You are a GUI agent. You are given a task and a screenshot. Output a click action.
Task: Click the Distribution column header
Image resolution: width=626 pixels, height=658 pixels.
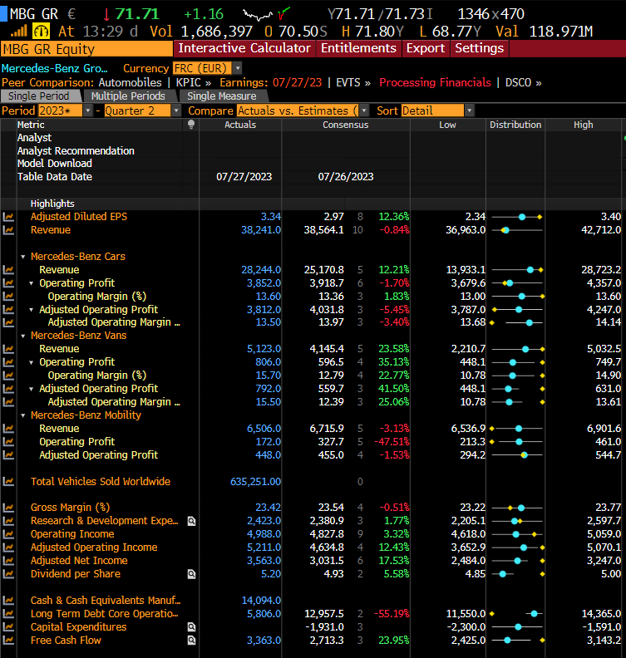(x=515, y=125)
